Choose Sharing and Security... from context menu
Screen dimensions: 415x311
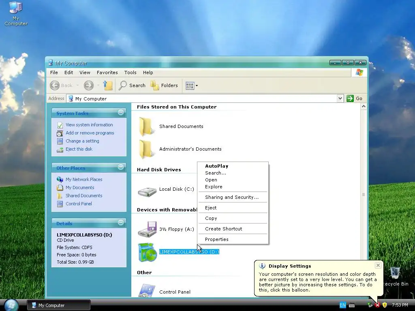point(233,197)
